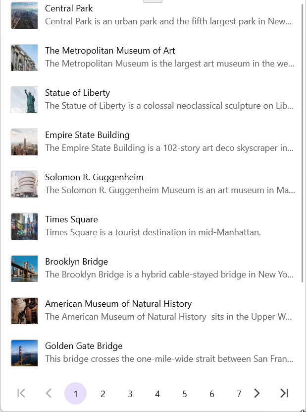Select page 1 in the pager
Viewport: 306px width, 412px height.
[76, 394]
